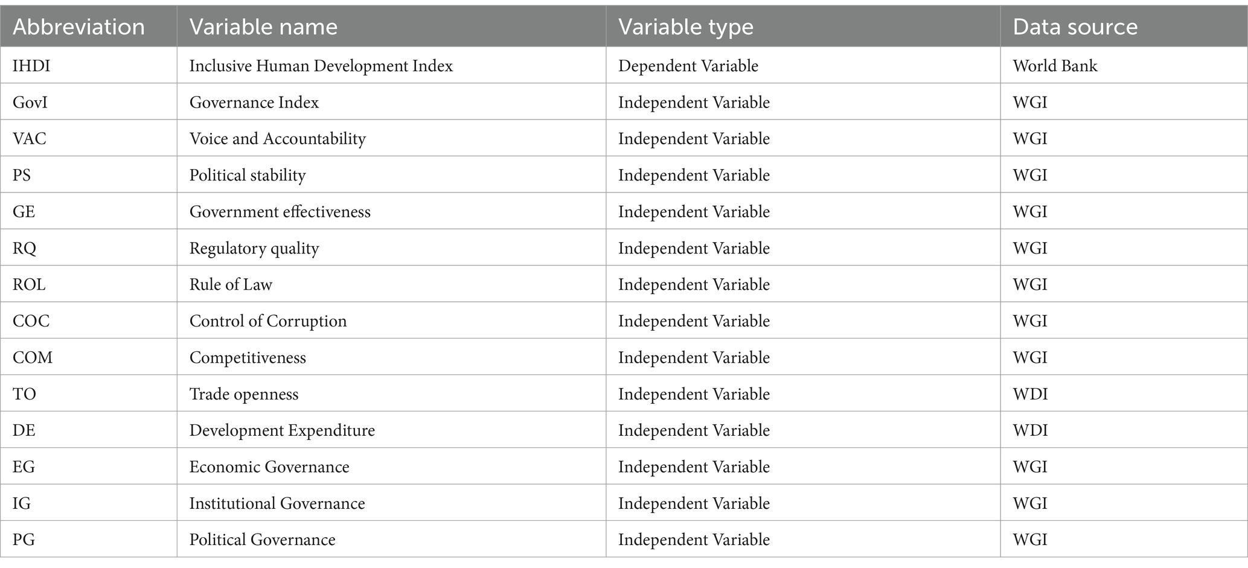
Task: Select the Government effectiveness cell
Action: coord(391,211)
